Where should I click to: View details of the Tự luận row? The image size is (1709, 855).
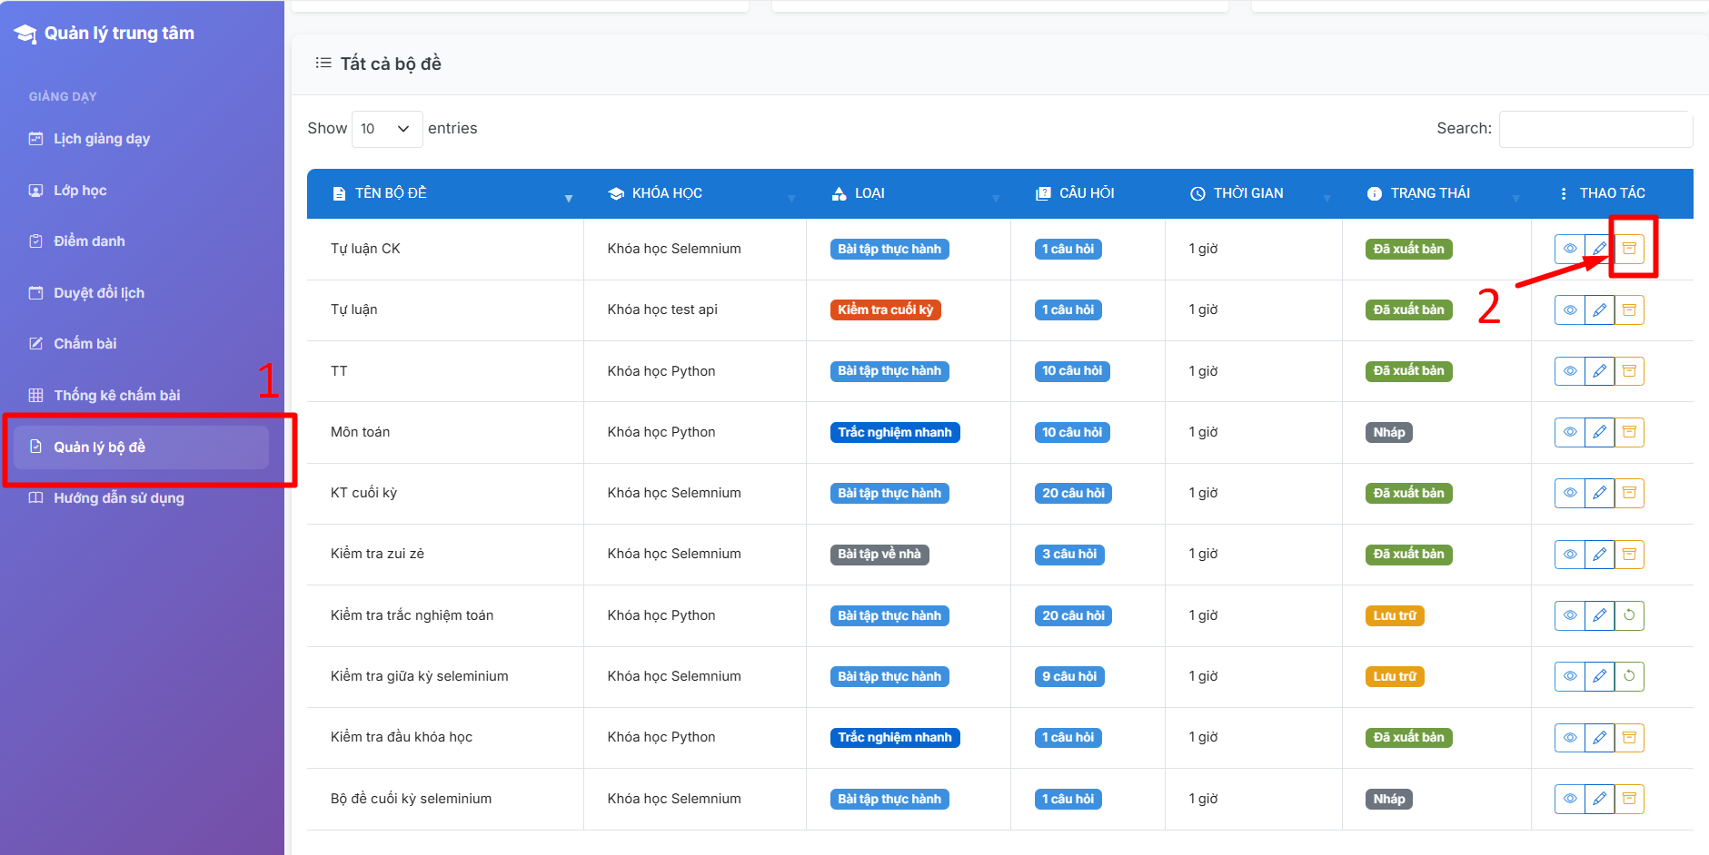coord(1569,310)
